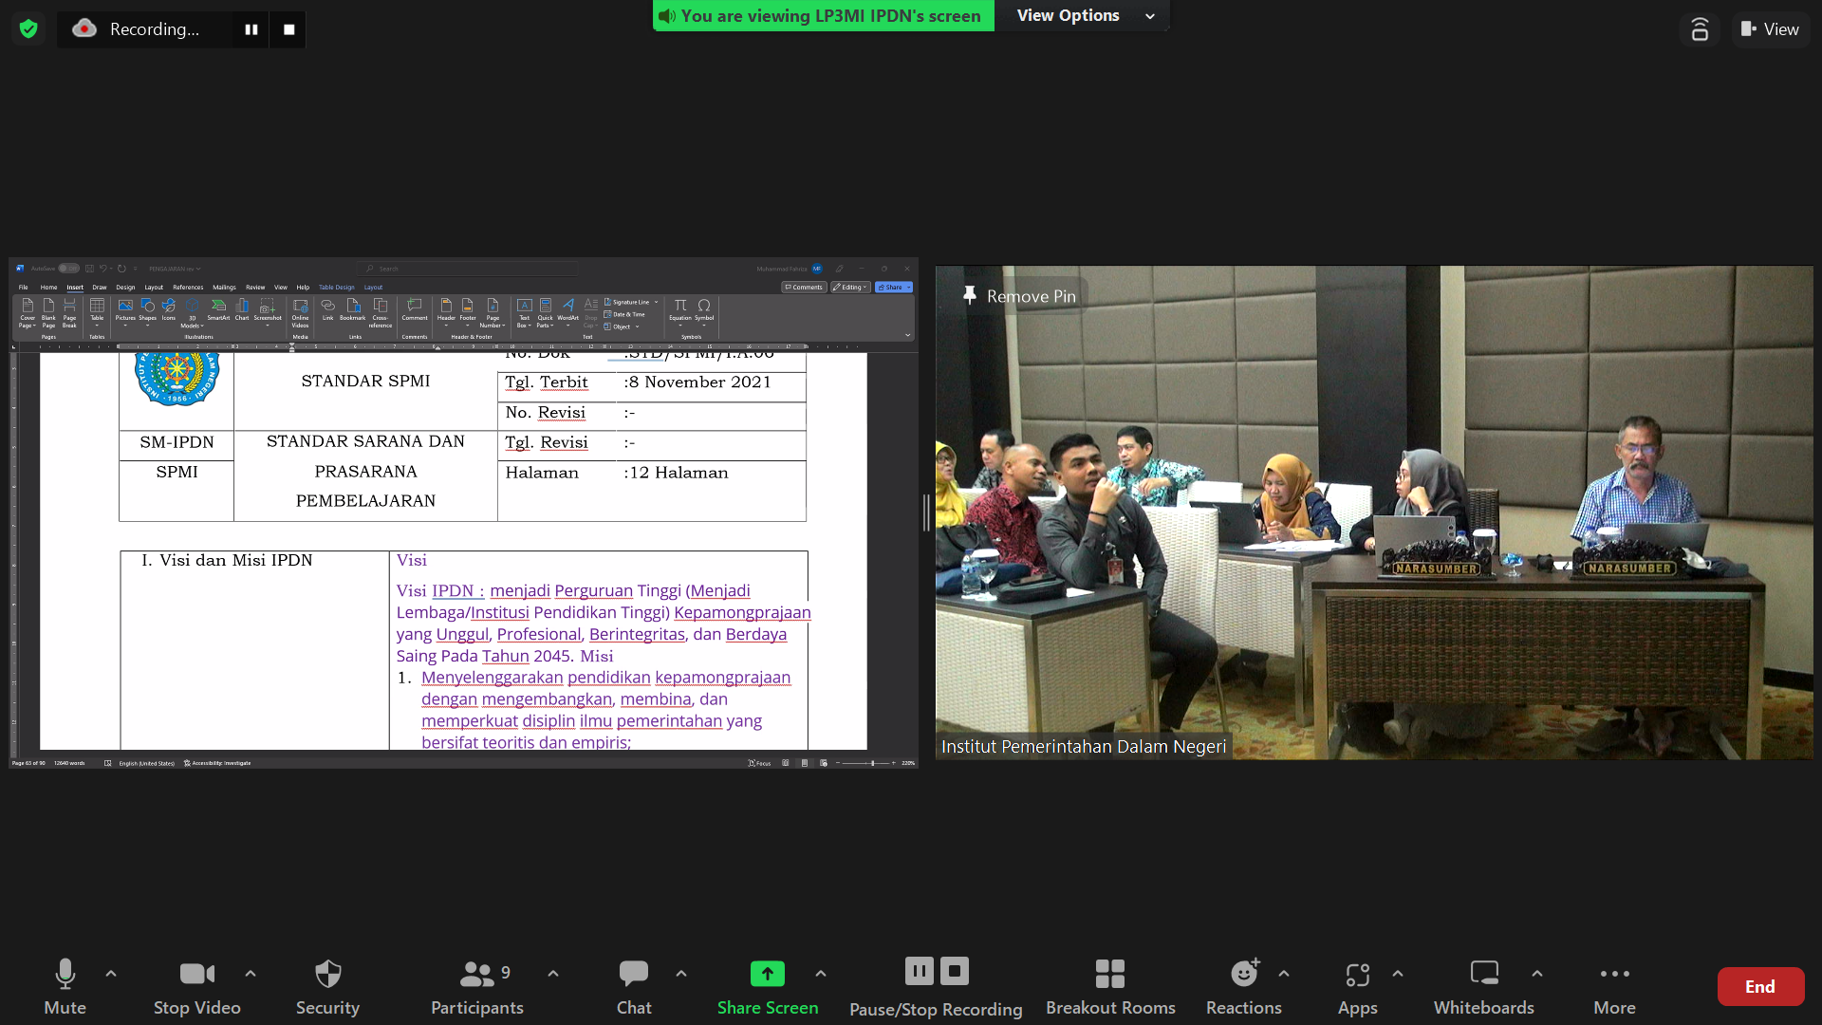Screen dimensions: 1822x1025
Task: Insert an Equation in Word
Action: pyautogui.click(x=680, y=311)
